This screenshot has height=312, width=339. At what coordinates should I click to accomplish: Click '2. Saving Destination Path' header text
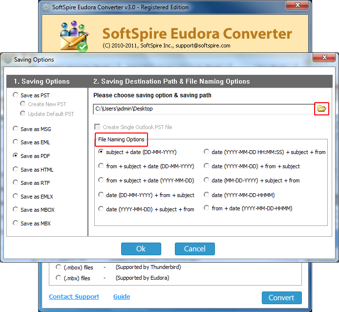[x=135, y=81]
